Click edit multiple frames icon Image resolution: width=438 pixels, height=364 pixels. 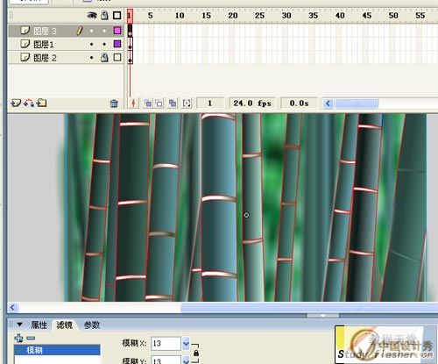pyautogui.click(x=173, y=103)
